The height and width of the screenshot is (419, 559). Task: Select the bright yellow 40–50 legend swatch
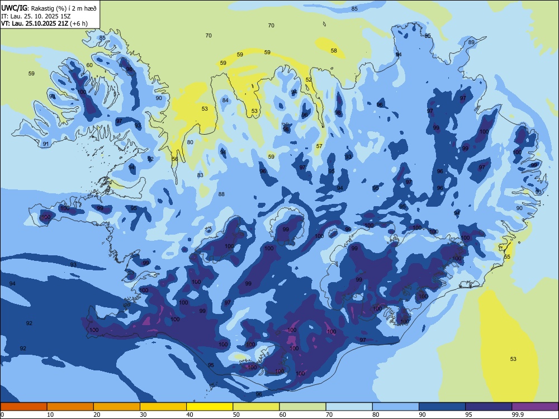[210, 407]
